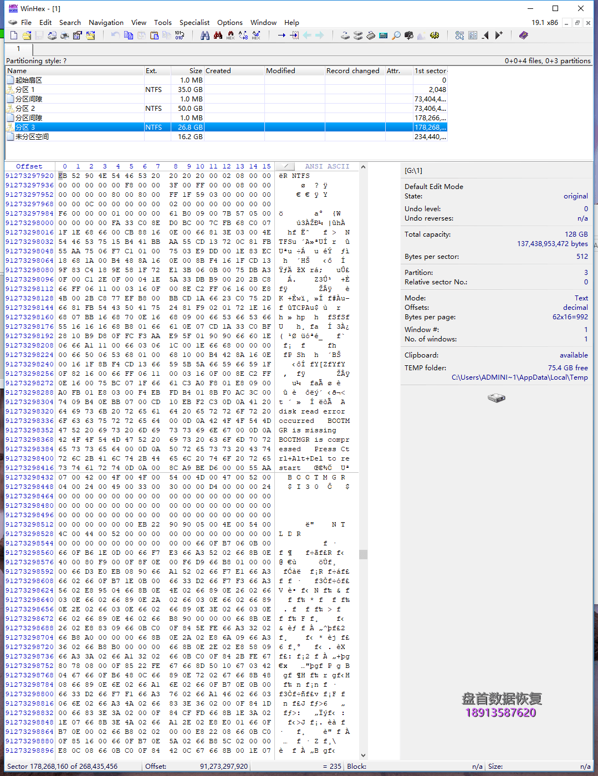Viewport: 598px width, 776px height.
Task: Click the Mode 'Text' value
Action: [581, 298]
